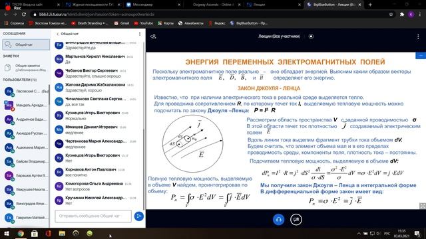The image size is (426, 239).
Task: Select the Общий чат conversation item
Action: pos(26,44)
